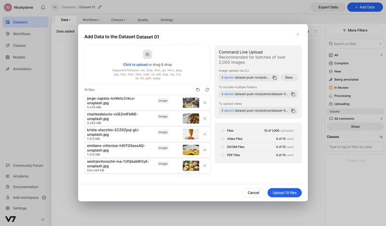Click the Add Data button
This screenshot has height=226, width=386.
365,7
